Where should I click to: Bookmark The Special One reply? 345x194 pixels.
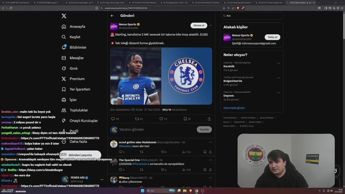(x=205, y=170)
